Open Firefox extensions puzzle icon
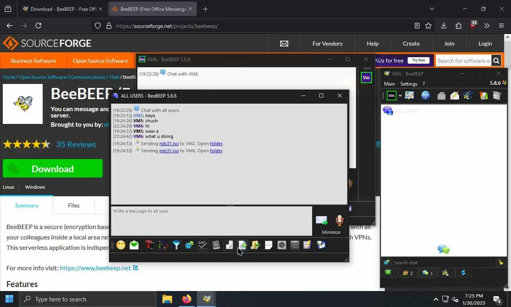 point(458,26)
